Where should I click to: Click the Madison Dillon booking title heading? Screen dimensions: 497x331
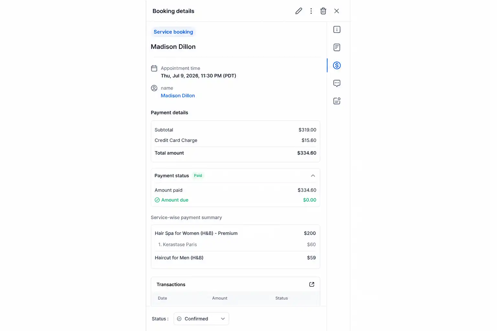click(x=173, y=47)
